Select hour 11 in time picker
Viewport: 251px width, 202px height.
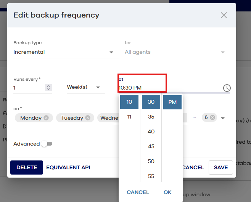[x=129, y=117]
